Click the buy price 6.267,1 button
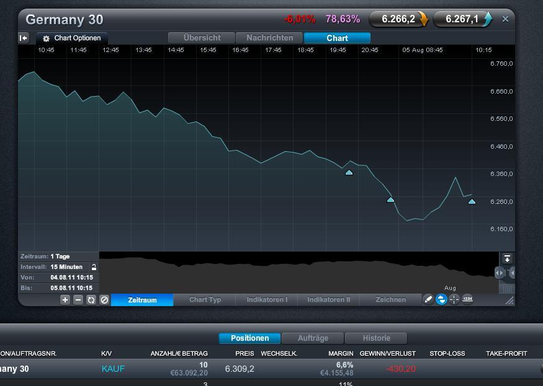Screen dimensions: 543x386 [x=462, y=19]
